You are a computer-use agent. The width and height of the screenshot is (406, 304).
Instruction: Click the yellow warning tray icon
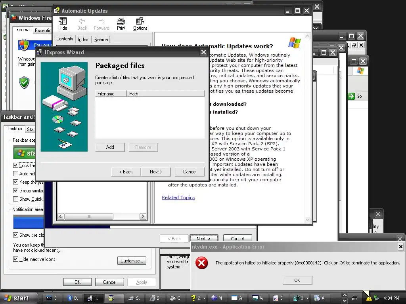[369, 298]
